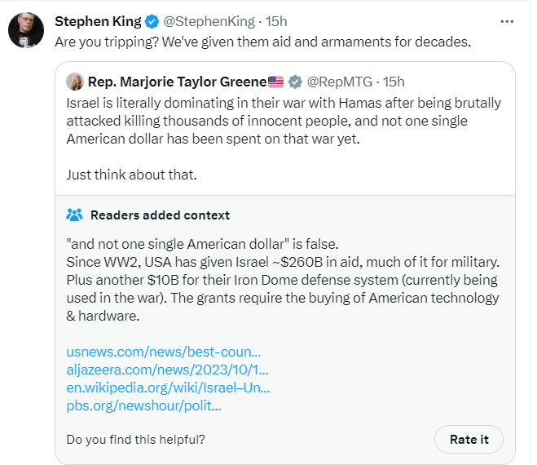Click the American flag emoji after Greene
This screenshot has width=537, height=465.
(275, 82)
